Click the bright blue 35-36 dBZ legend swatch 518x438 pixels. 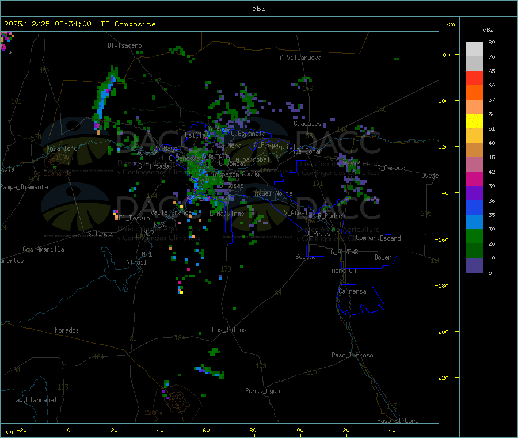pos(474,207)
